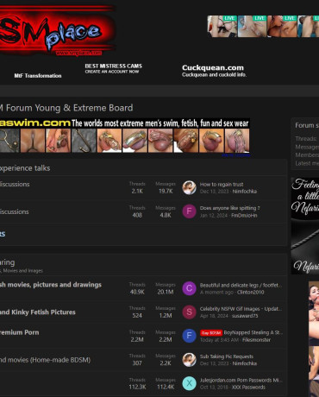Visit the Cuckquean.com banner link
This screenshot has height=397, width=319.
[214, 71]
